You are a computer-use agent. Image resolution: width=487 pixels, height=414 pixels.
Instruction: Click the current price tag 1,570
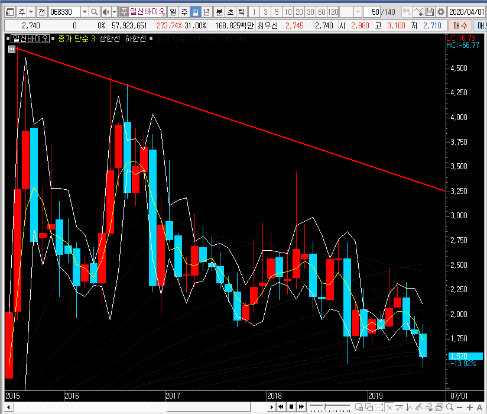465,356
